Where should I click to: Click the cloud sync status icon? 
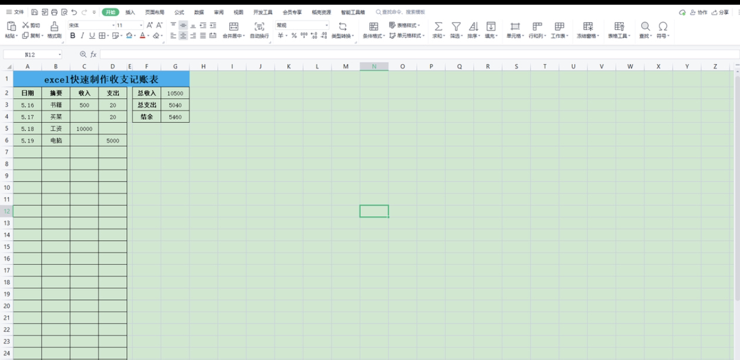point(682,12)
